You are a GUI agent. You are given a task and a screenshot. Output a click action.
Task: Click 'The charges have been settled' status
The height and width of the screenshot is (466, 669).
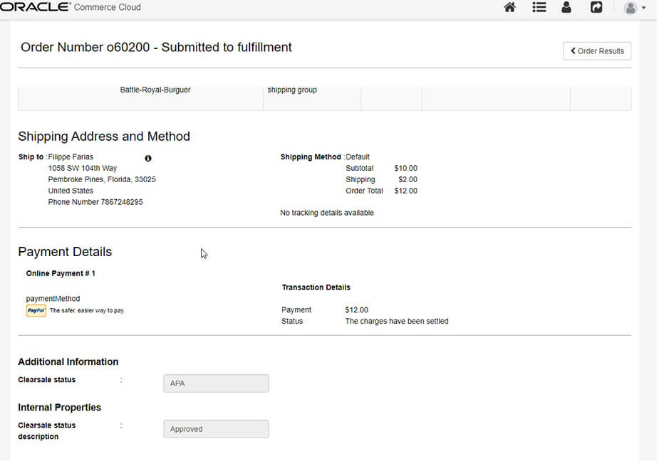point(397,322)
